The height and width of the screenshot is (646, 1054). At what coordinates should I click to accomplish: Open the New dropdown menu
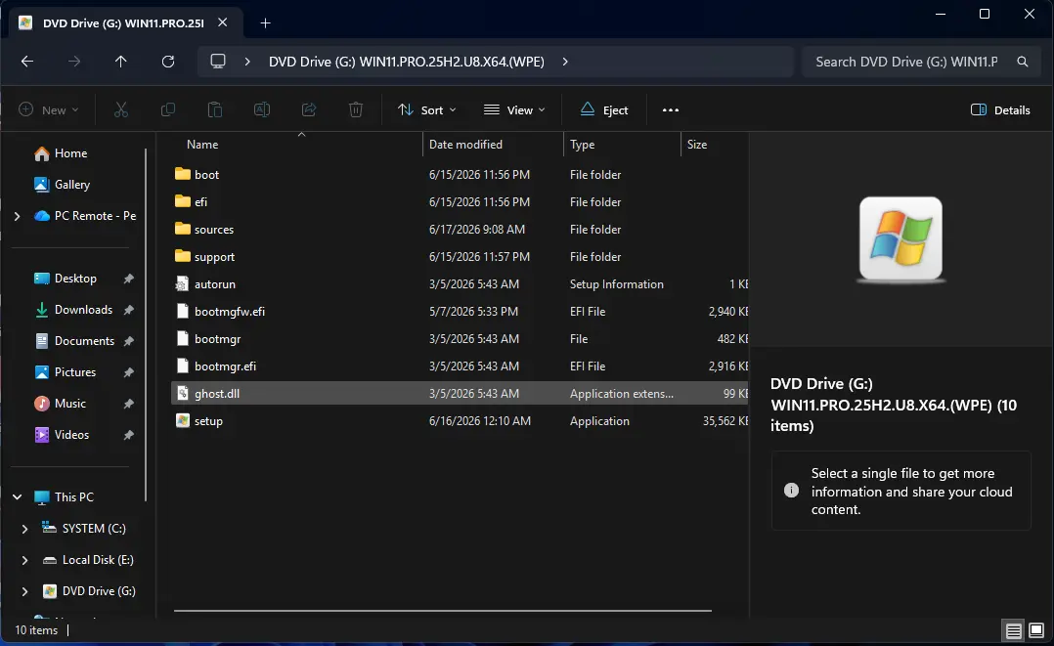click(49, 109)
